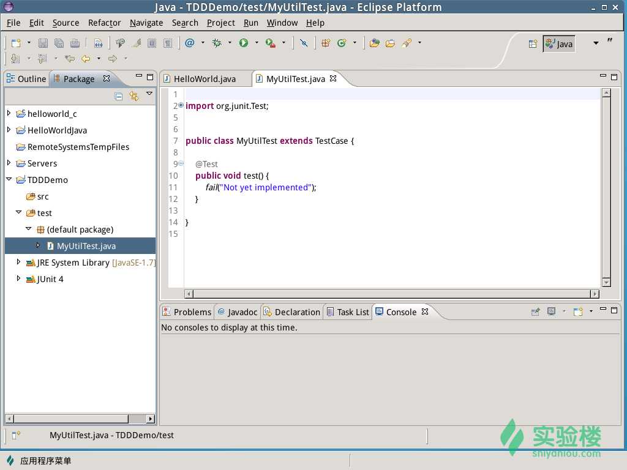
Task: Click Open Console icon in Console view
Action: (x=578, y=311)
